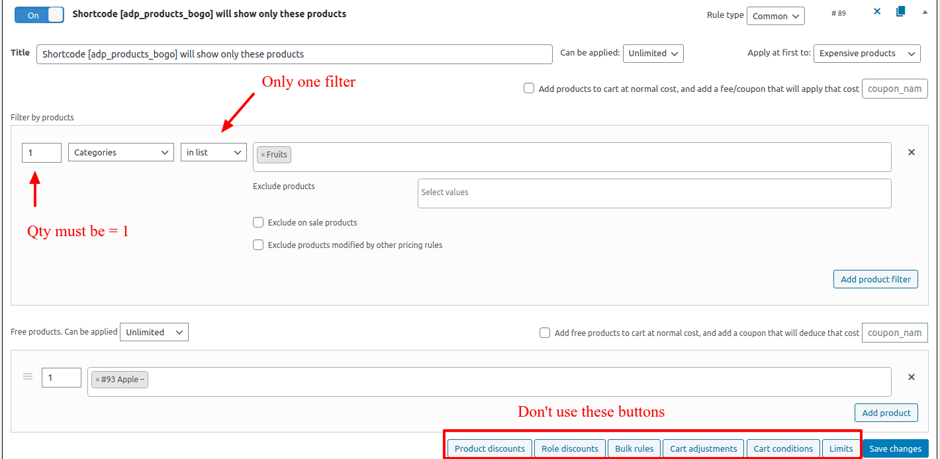Open the Rule type dropdown
Screen dimensions: 940x459
pyautogui.click(x=775, y=16)
